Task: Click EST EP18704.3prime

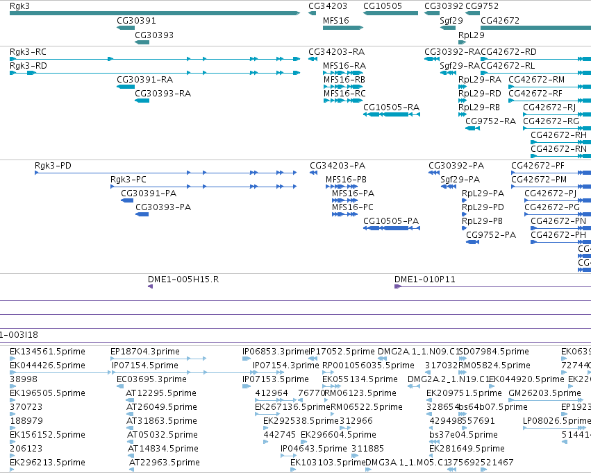Action: (158, 359)
